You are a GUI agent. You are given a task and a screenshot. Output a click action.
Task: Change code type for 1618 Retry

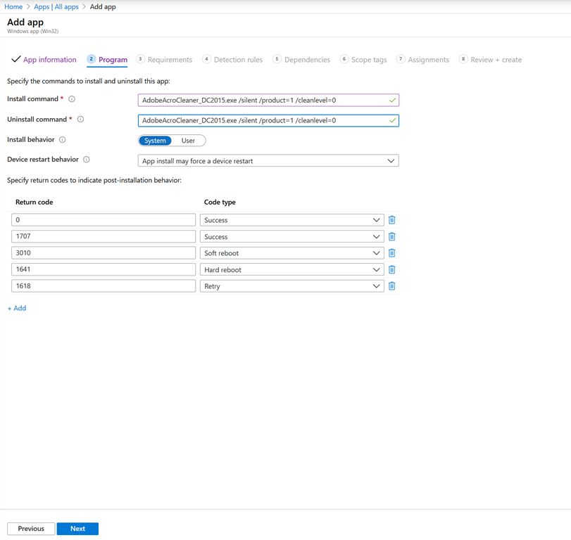tap(291, 286)
